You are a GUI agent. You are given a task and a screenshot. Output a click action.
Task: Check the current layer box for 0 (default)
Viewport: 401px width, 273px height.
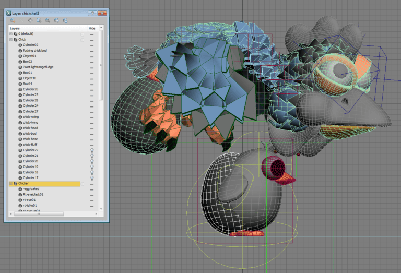click(82, 34)
